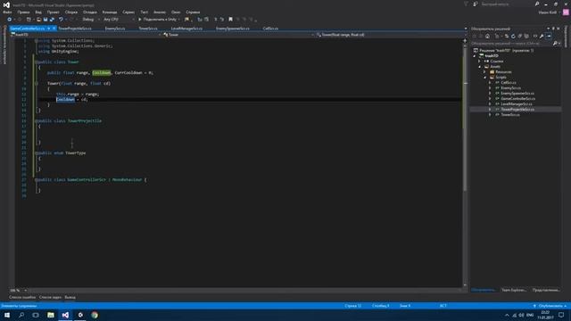The image size is (571, 321).
Task: Click Home icon in Solution Explorer toolbar
Action: (x=487, y=36)
